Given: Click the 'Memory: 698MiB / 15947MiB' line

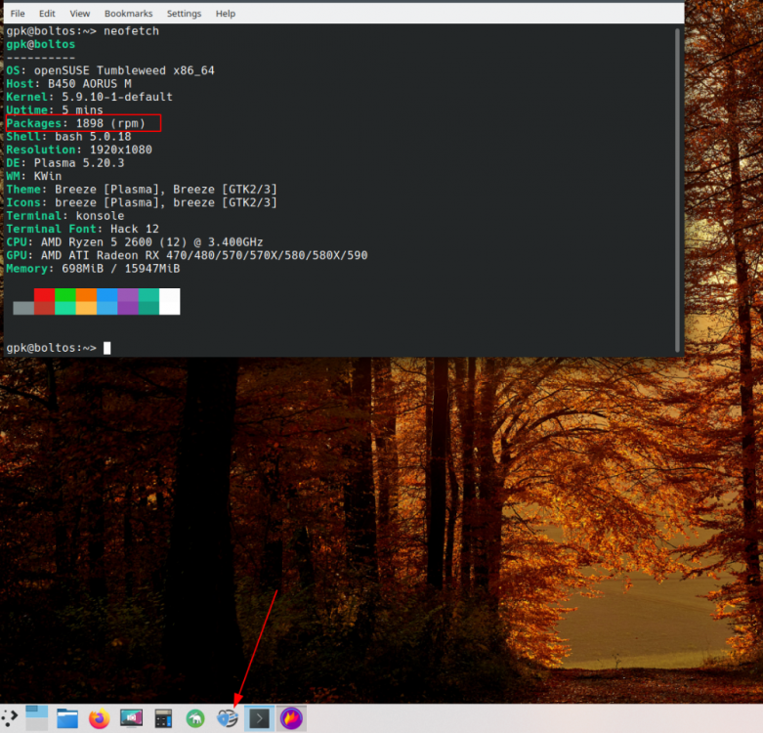Looking at the screenshot, I should pyautogui.click(x=93, y=268).
